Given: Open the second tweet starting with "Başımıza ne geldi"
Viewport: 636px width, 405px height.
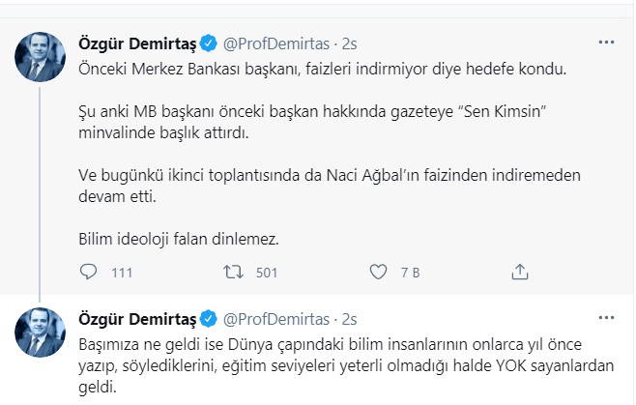Looking at the screenshot, I should tap(348, 366).
